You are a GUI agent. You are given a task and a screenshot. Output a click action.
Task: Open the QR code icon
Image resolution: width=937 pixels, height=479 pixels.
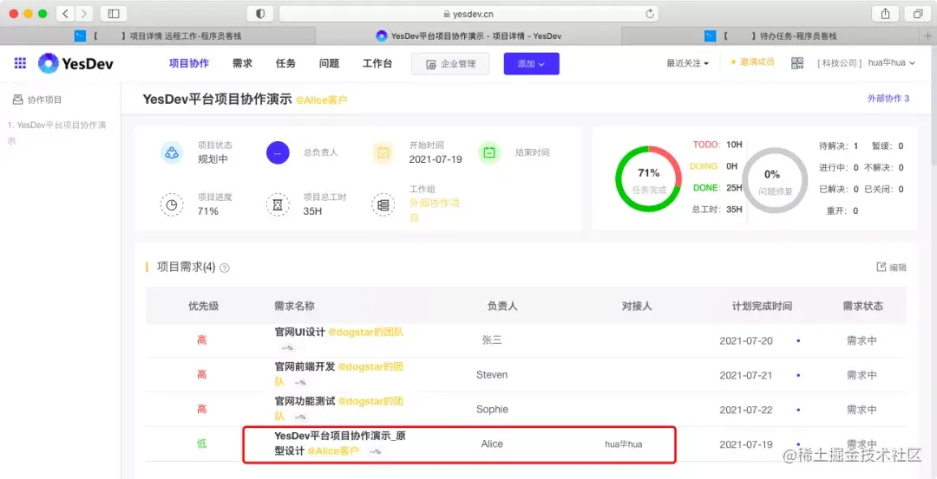(797, 63)
